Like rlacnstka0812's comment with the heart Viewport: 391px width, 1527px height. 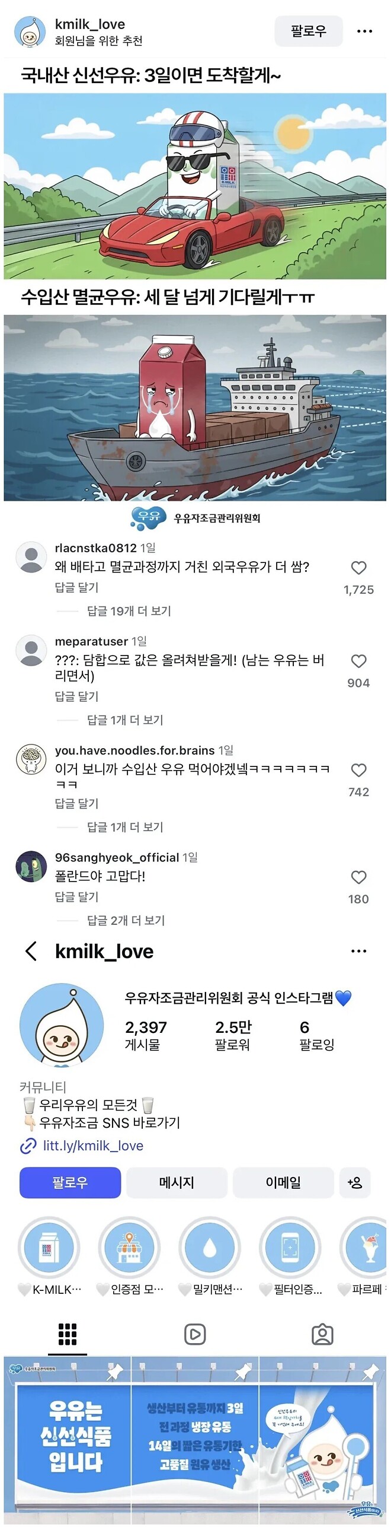click(x=358, y=568)
